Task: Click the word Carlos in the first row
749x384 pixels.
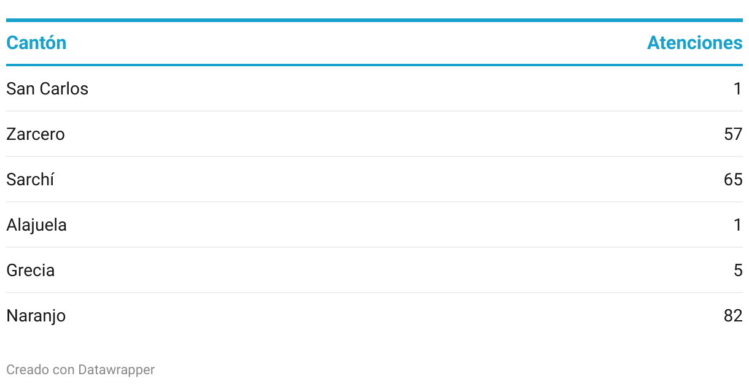Action: click(x=64, y=89)
